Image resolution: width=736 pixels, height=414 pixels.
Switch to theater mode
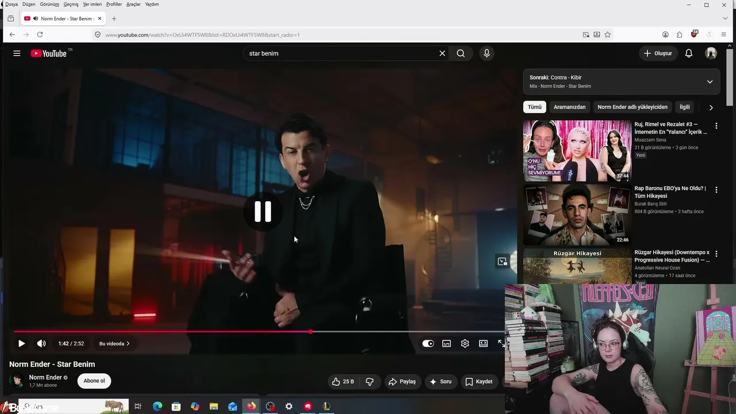coord(484,343)
